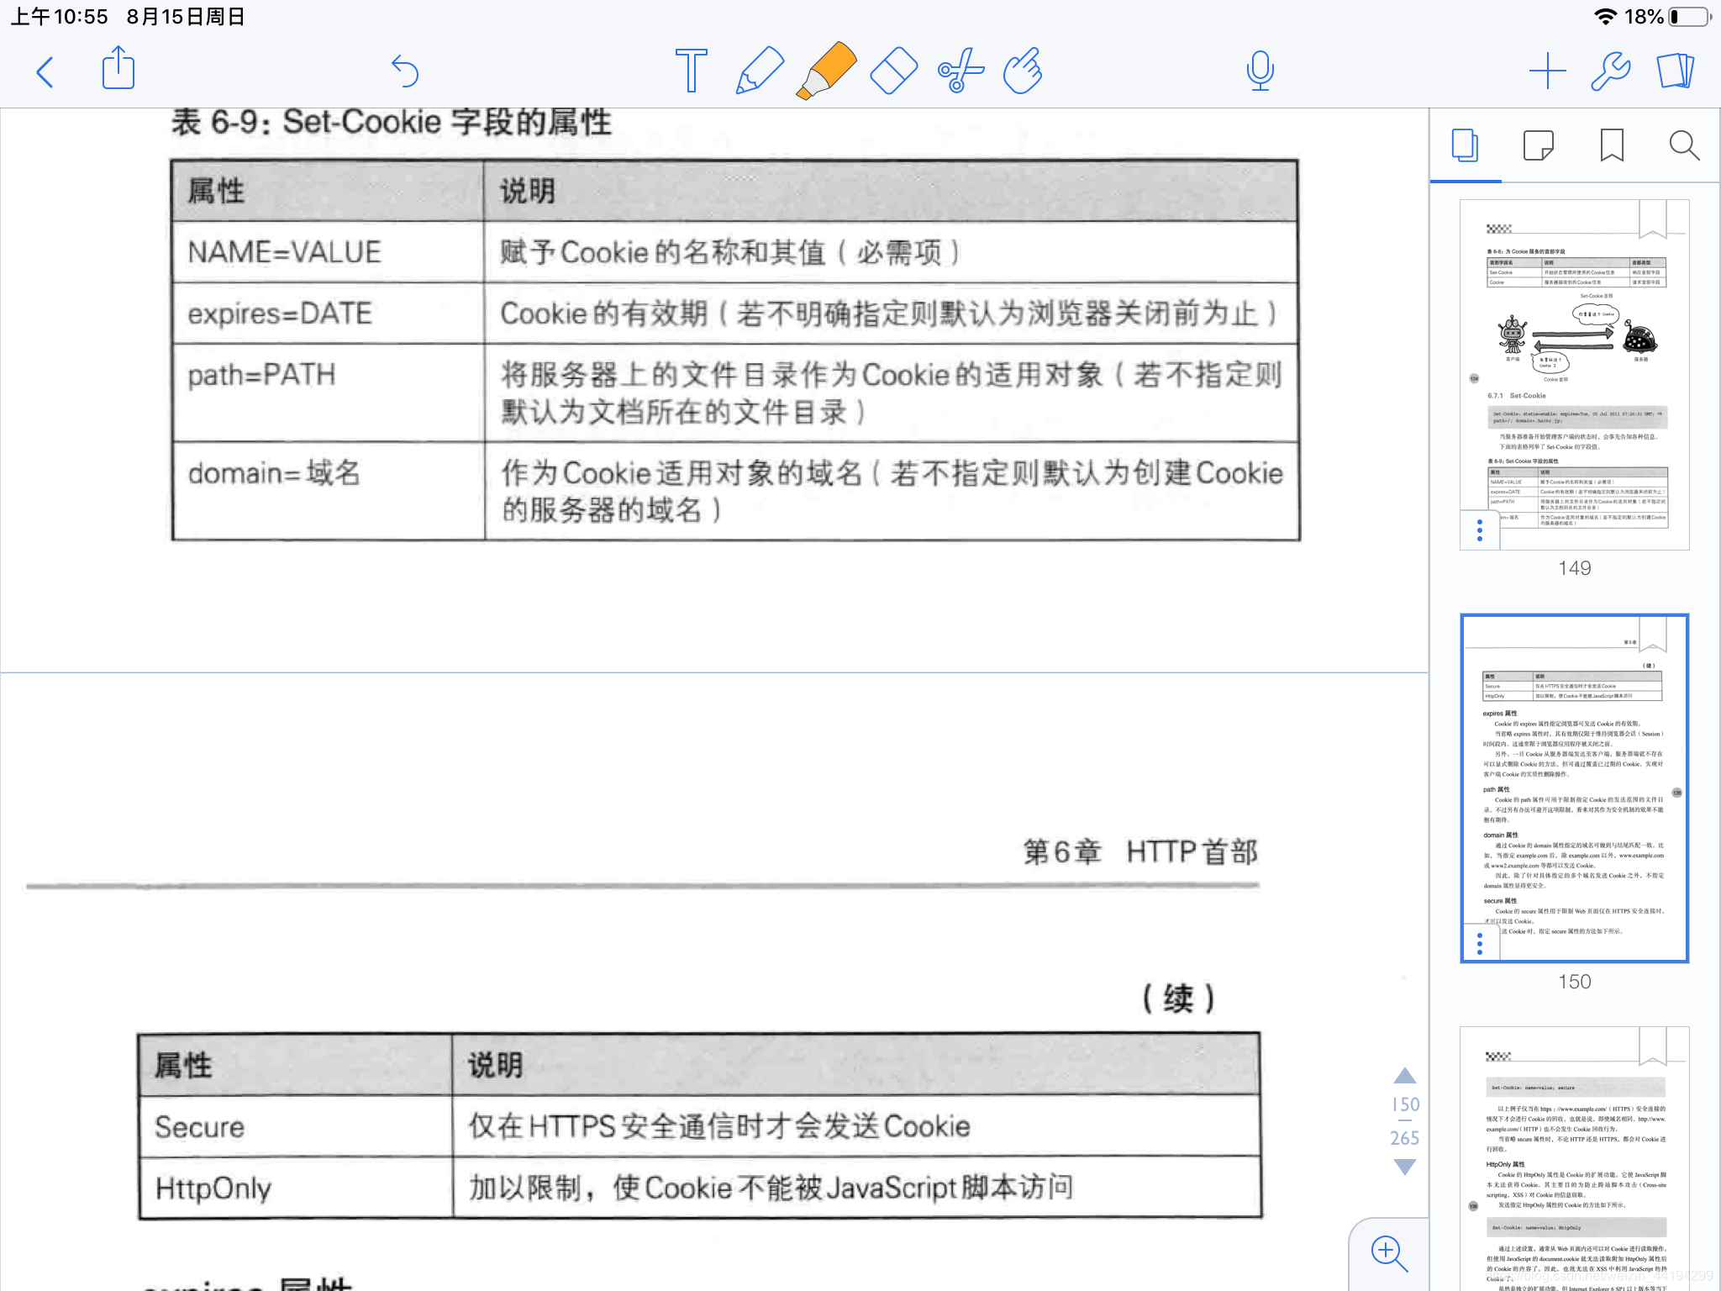Switch to the bookmarks tab

[x=1611, y=146]
